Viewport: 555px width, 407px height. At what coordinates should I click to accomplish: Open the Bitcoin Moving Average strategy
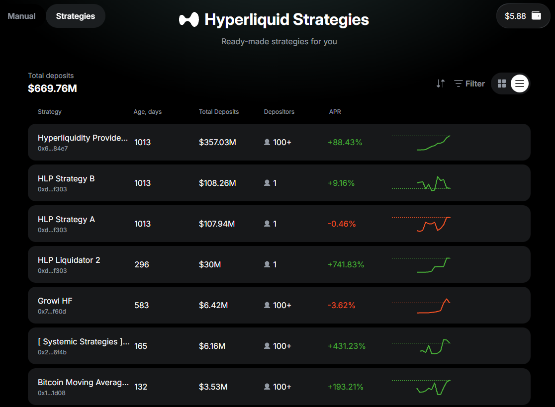click(83, 383)
